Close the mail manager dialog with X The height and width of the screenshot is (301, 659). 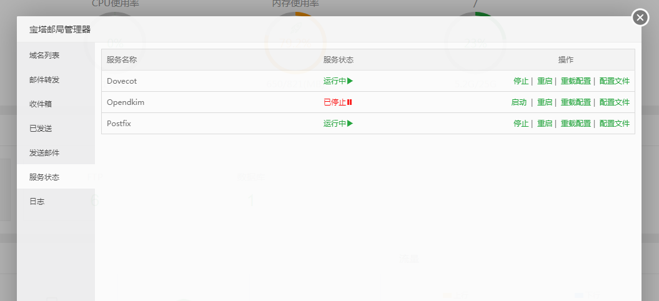tap(640, 17)
